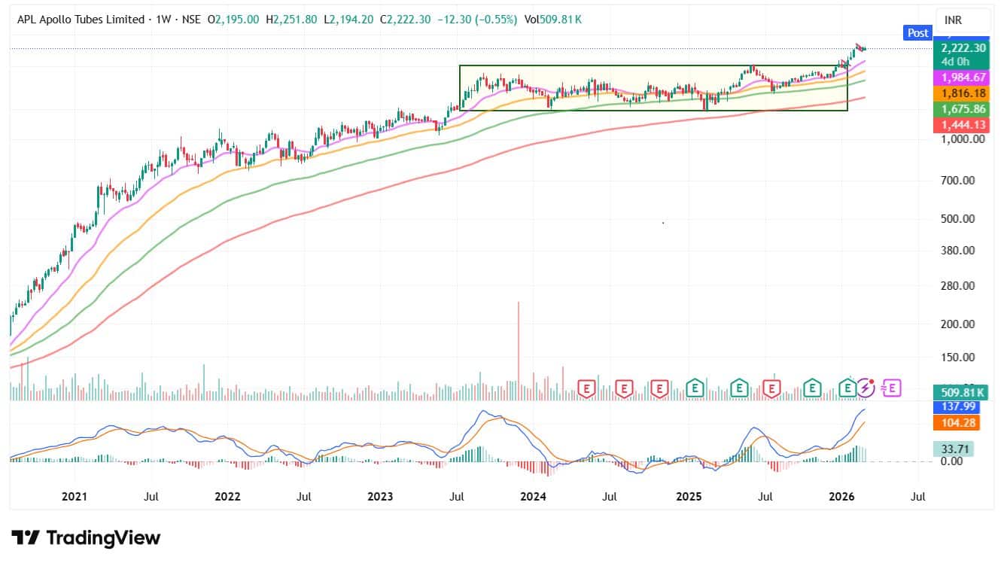
Task: Click the purple lightning bolt event icon
Action: [x=866, y=388]
